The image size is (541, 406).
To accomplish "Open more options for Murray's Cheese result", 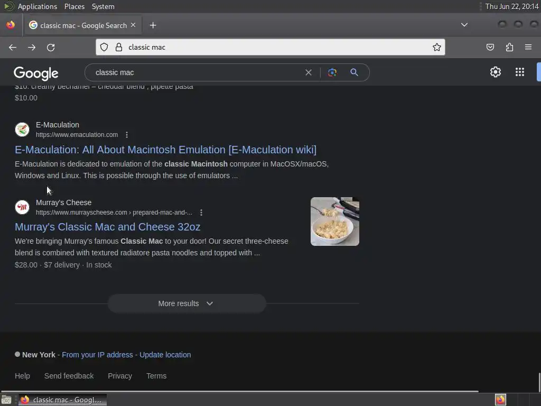I will [x=201, y=213].
